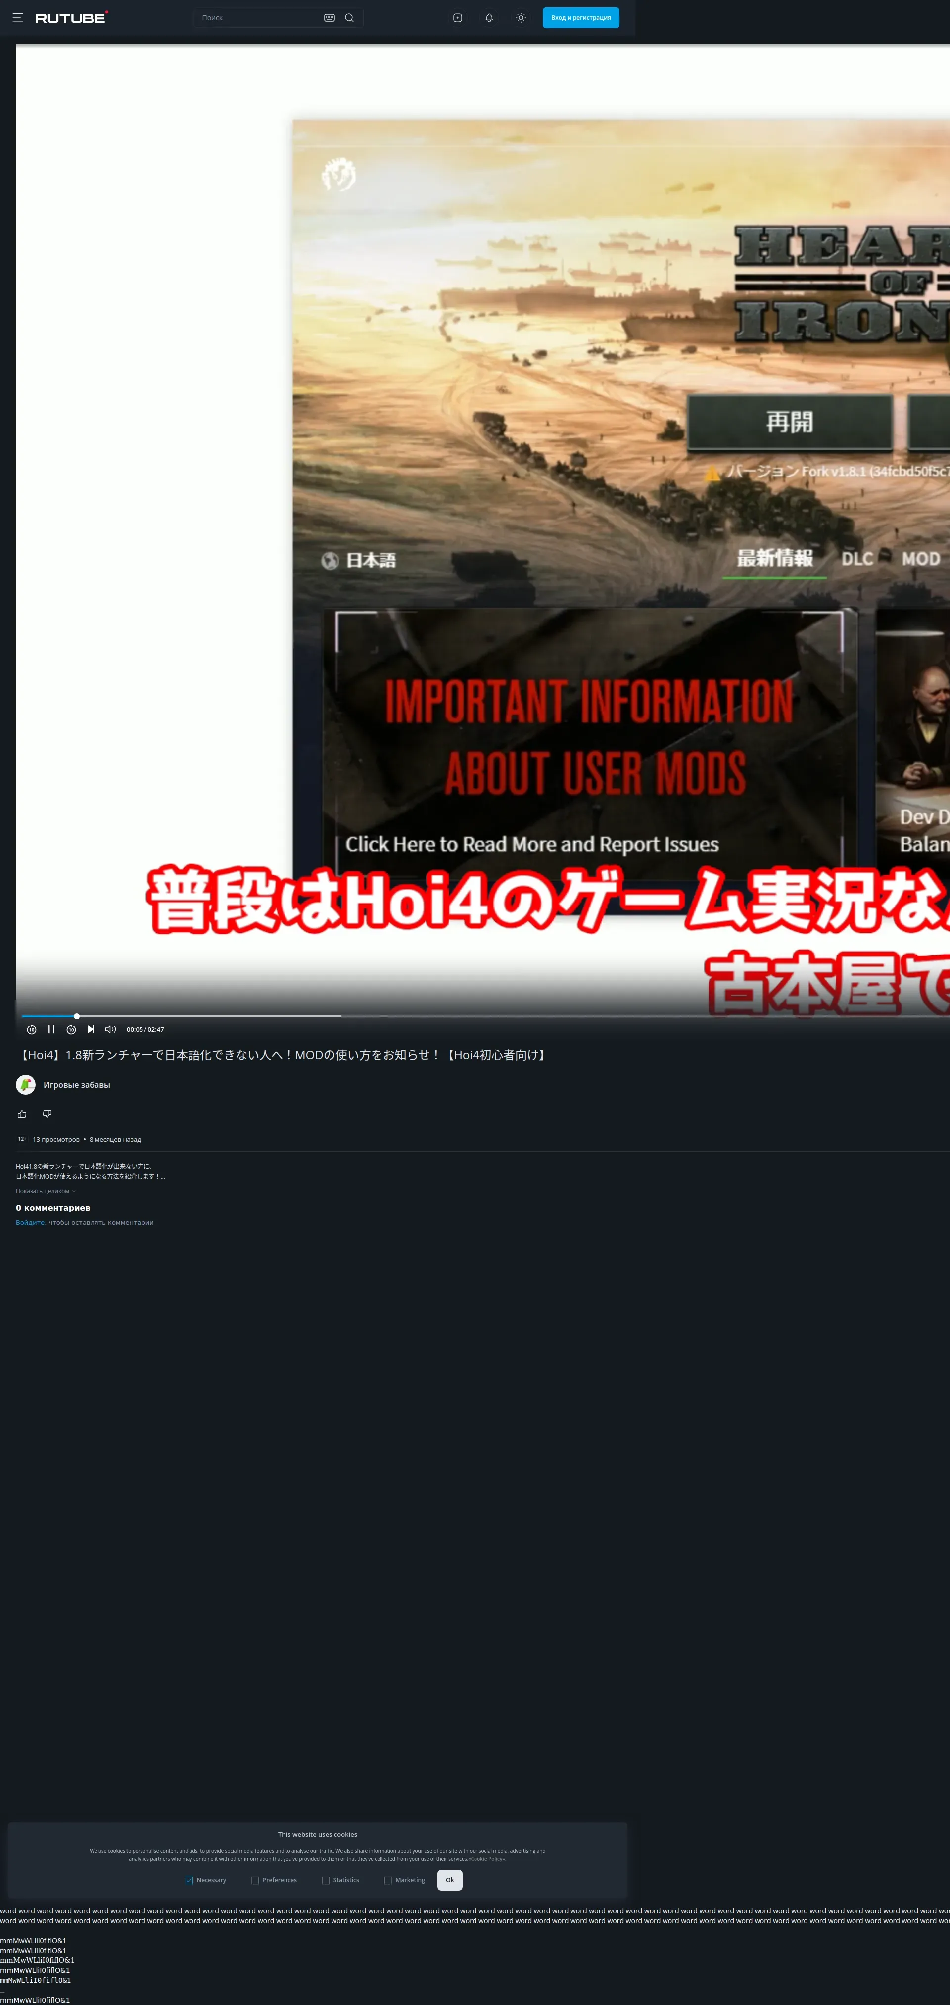The height and width of the screenshot is (2005, 950).
Task: Click the Войдите link to comment
Action: click(x=30, y=1222)
